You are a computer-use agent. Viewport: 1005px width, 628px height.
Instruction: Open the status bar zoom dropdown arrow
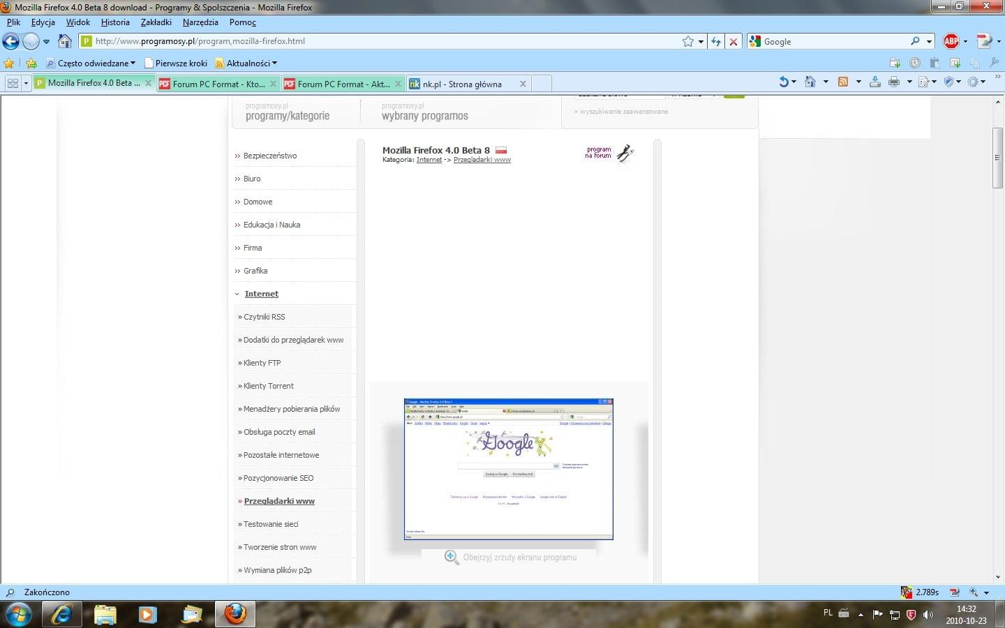(986, 593)
